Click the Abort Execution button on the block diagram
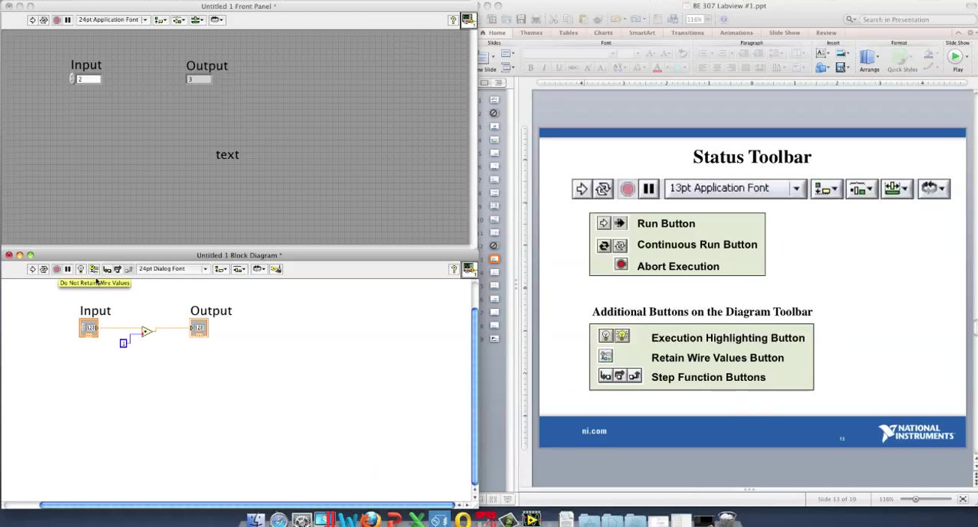Screen dimensions: 978x527 tap(56, 268)
